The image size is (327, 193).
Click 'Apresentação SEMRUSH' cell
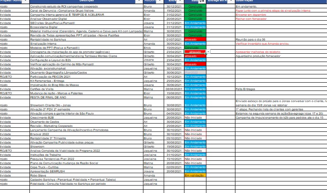click(86, 172)
